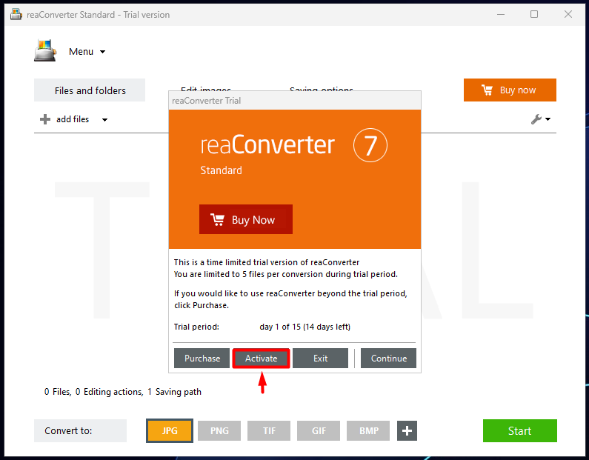Select BMP as output format
The width and height of the screenshot is (589, 460).
pos(368,430)
